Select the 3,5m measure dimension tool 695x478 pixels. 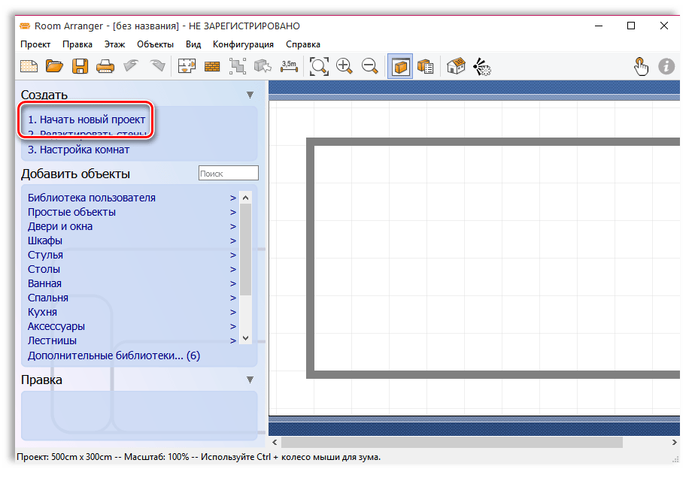(289, 66)
